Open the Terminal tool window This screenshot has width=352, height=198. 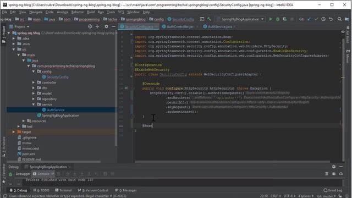(63, 190)
